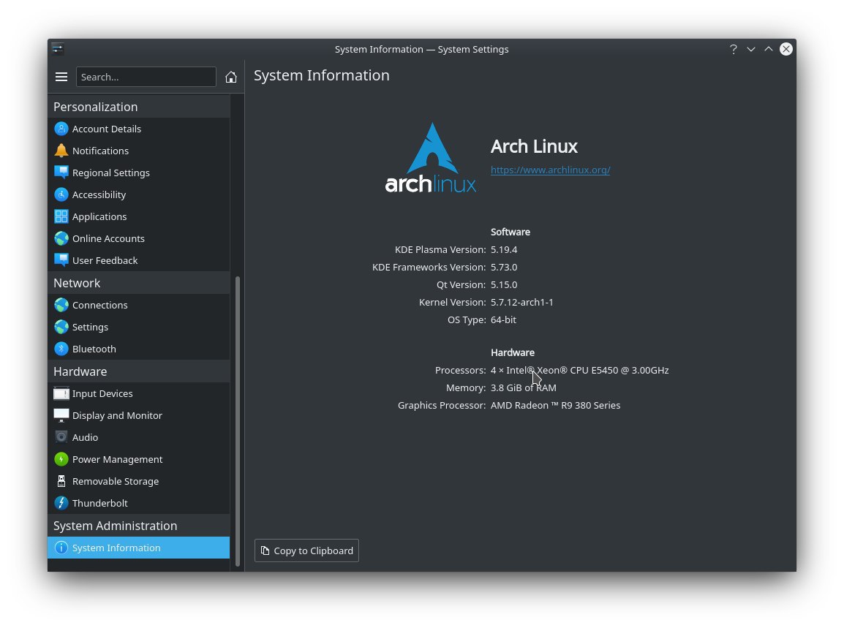Click the question mark help button

tap(733, 49)
